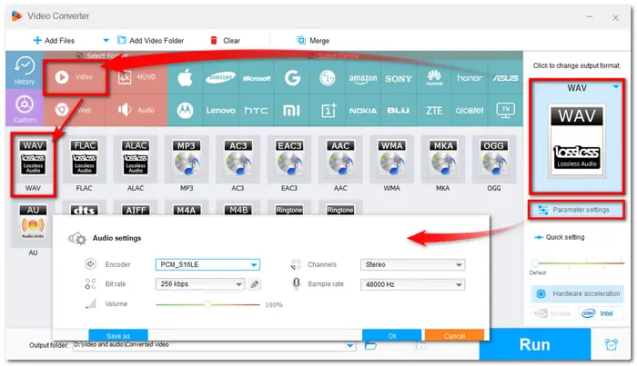Click the WAV output format preview

576,141
